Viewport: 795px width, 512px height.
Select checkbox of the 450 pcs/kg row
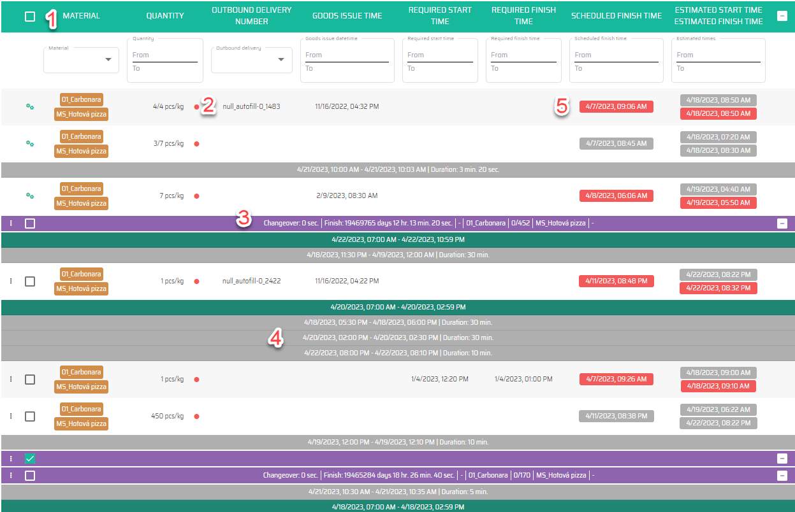30,416
